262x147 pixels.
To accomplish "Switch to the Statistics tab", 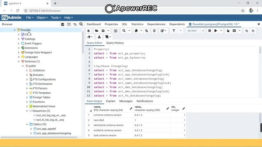I will [137, 24].
